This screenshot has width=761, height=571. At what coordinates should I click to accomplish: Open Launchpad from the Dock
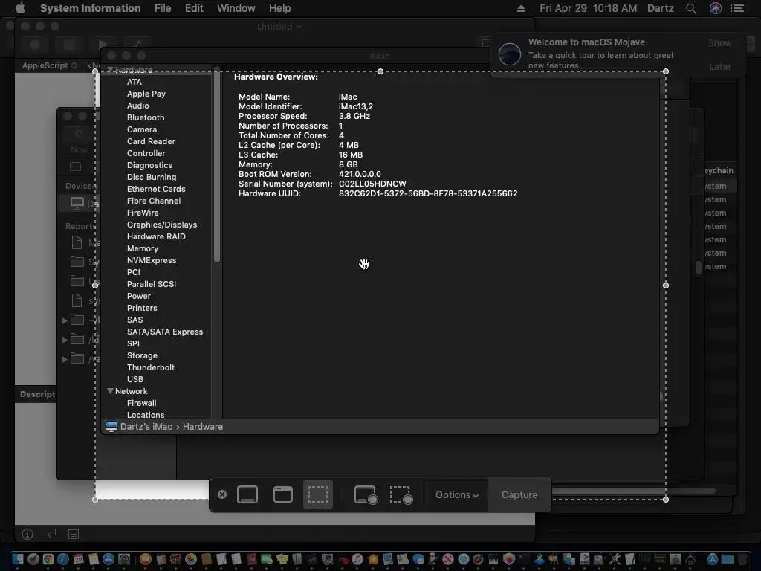33,559
